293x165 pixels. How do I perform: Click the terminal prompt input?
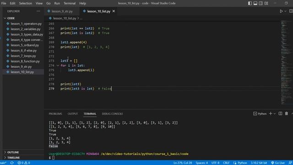pyautogui.click(x=53, y=158)
